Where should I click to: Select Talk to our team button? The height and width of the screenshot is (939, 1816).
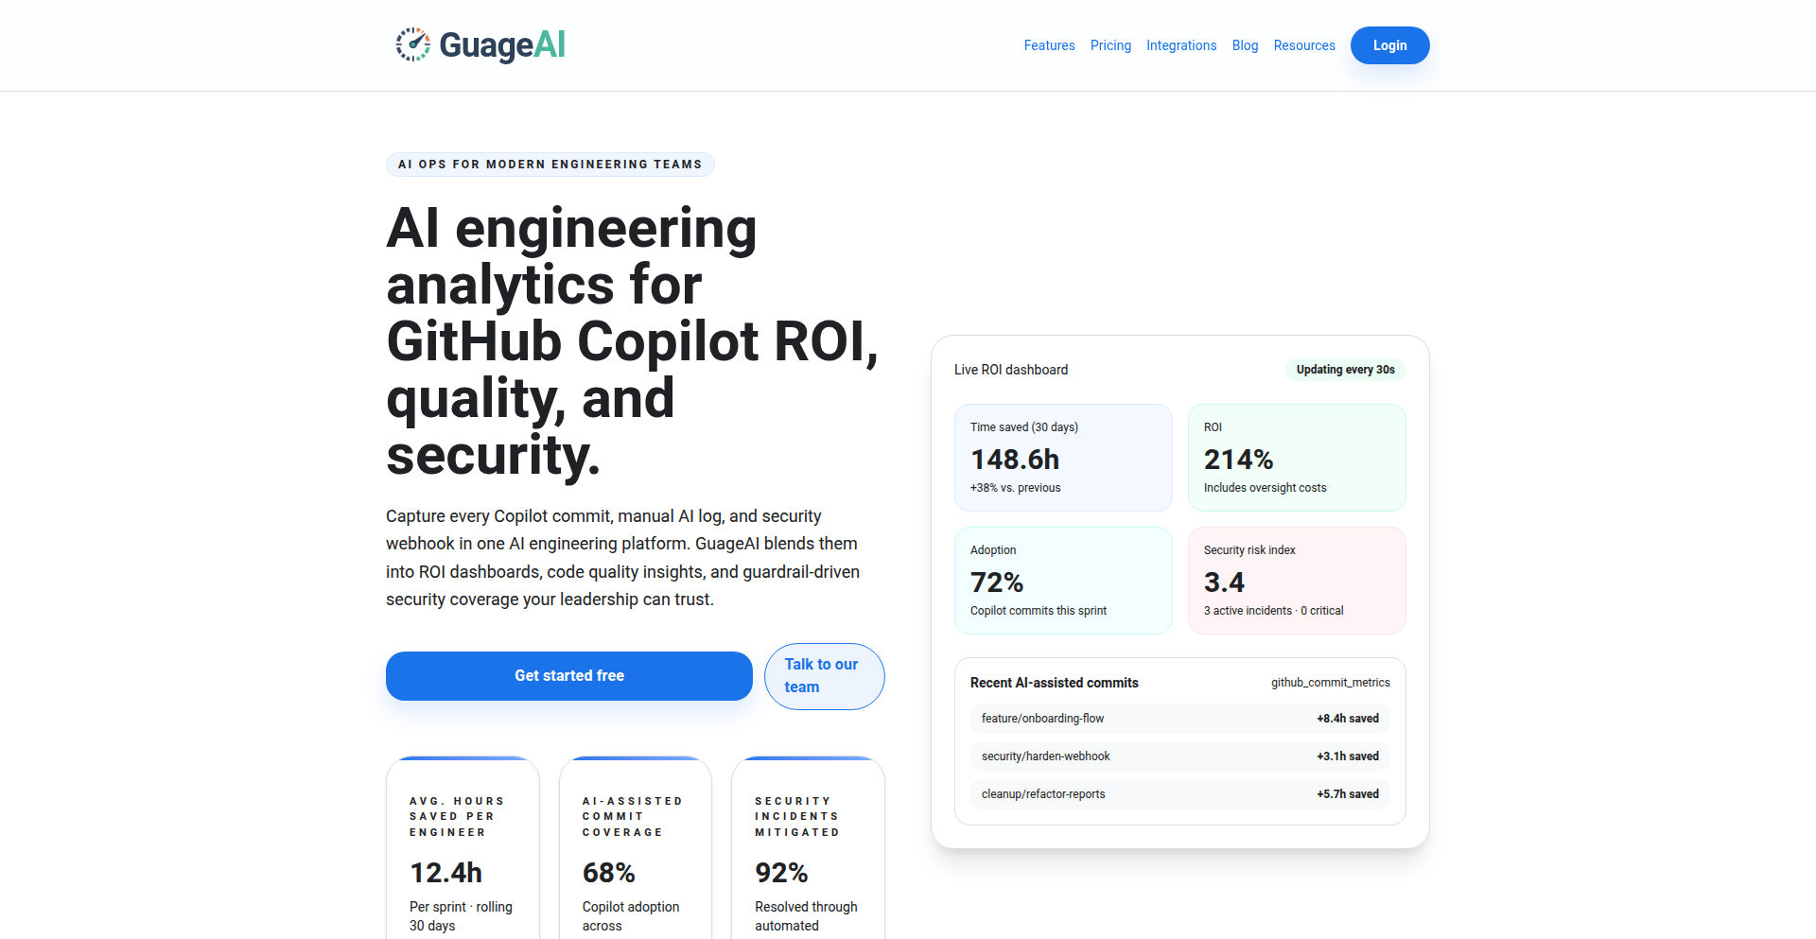pos(824,676)
